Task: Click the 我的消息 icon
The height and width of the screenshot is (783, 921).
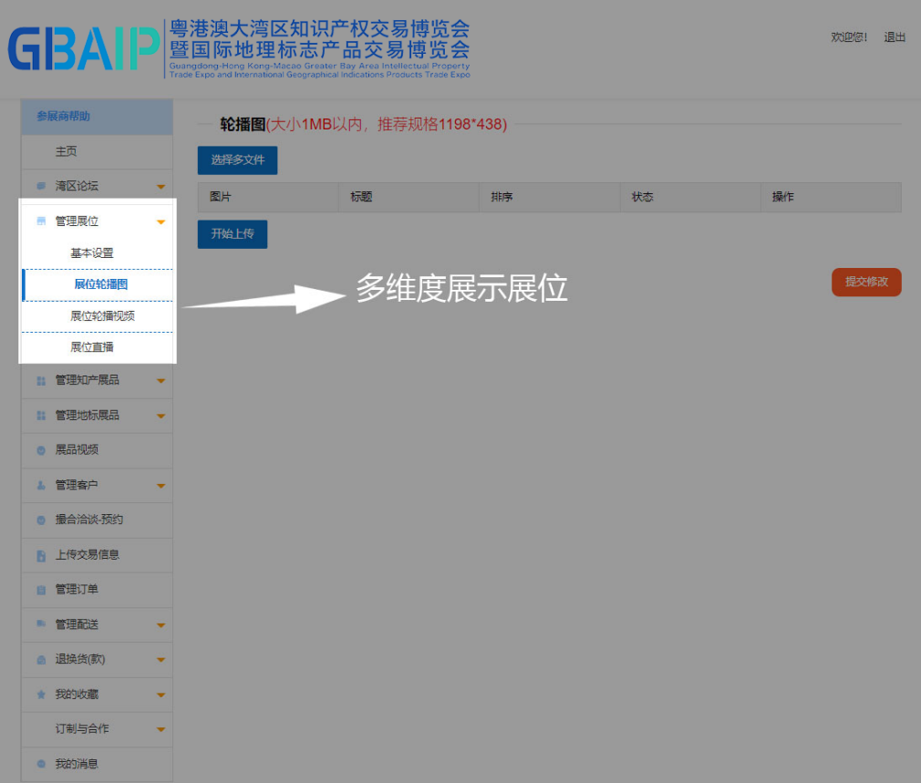Action: 41,764
